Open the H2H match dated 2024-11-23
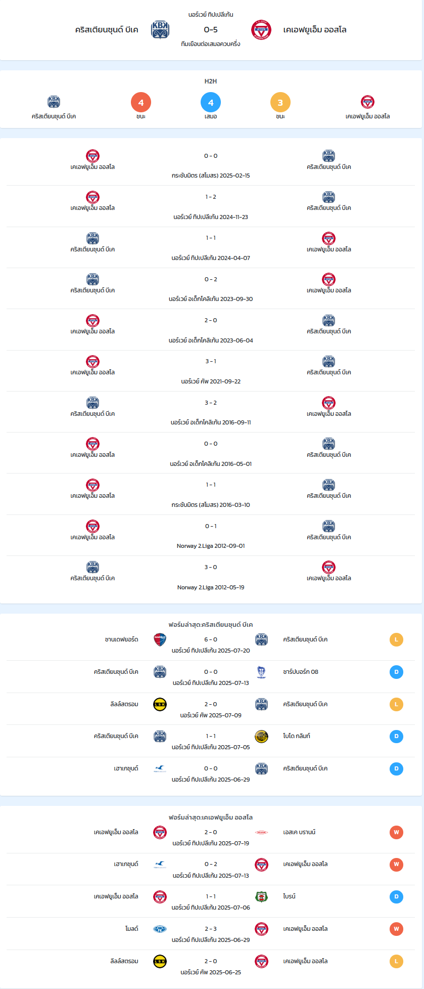This screenshot has height=989, width=424. (211, 206)
